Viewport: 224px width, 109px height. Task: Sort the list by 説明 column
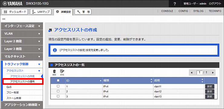(x=179, y=81)
